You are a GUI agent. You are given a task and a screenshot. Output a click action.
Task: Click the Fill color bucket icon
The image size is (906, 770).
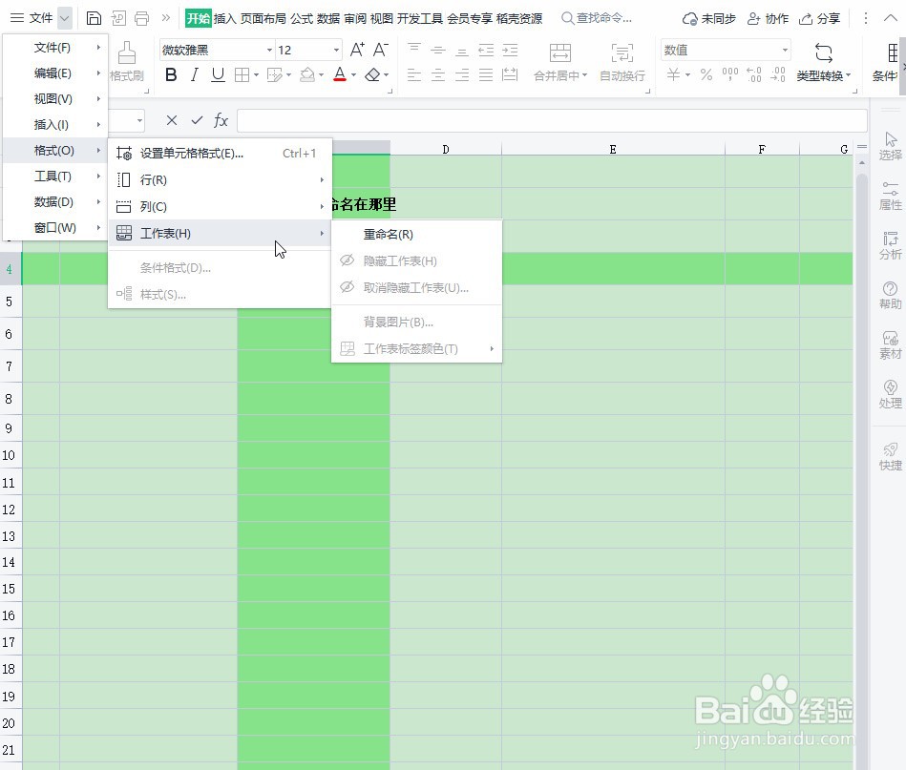pyautogui.click(x=307, y=74)
